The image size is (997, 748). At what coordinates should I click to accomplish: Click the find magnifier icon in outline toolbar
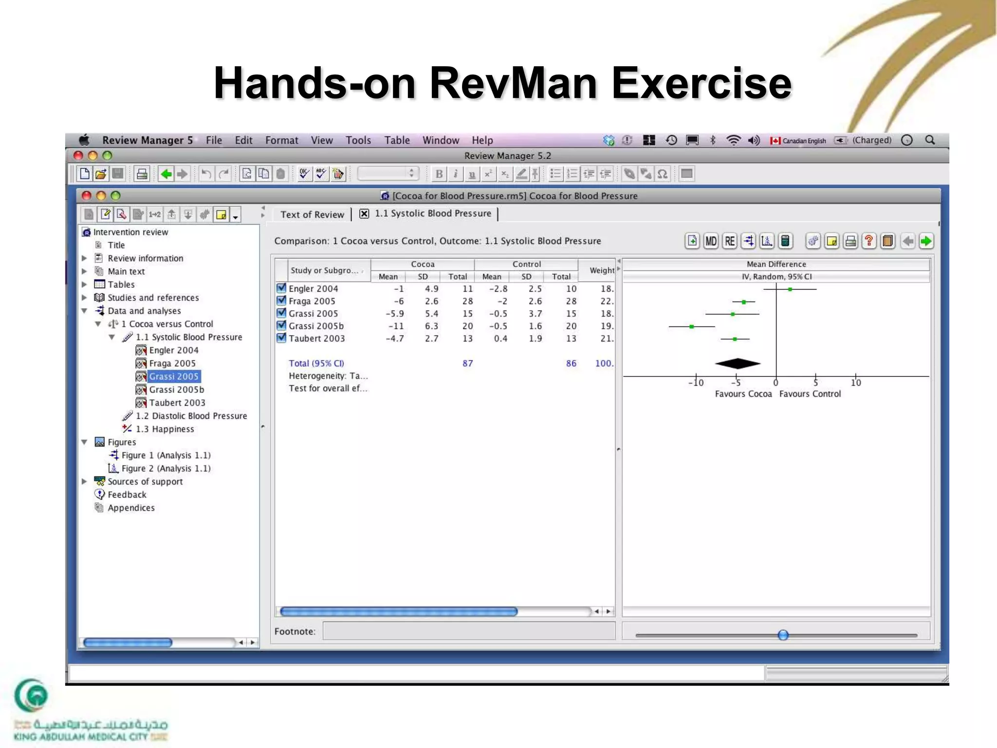[122, 214]
